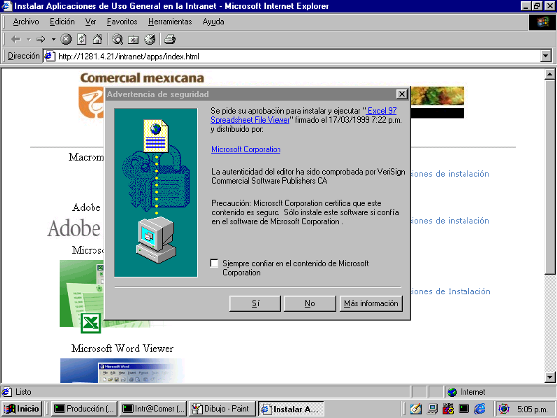Click the Sí button in security dialog
Viewport: 557px width, 418px height.
coord(255,304)
